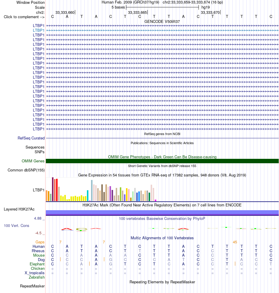The image size is (279, 293).
Task: Click the 4.88 upper scale value
Action: (x=38, y=218)
